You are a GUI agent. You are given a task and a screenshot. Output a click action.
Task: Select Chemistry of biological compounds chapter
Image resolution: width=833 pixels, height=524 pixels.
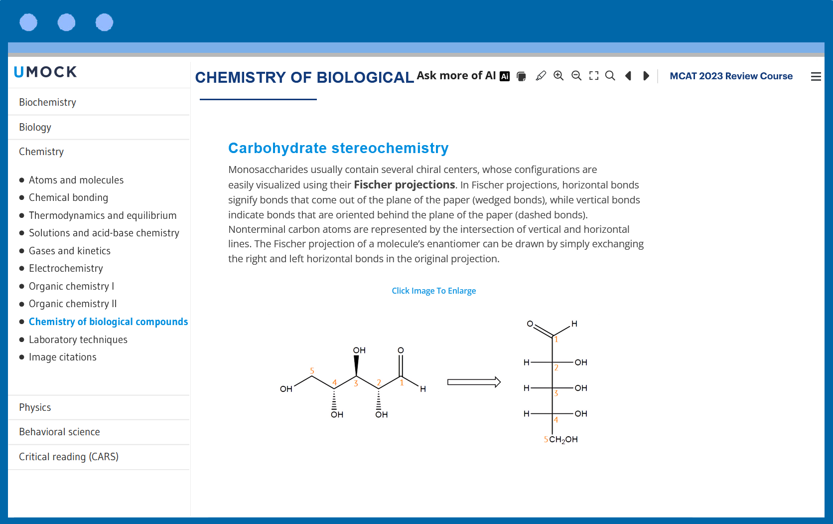[108, 322]
